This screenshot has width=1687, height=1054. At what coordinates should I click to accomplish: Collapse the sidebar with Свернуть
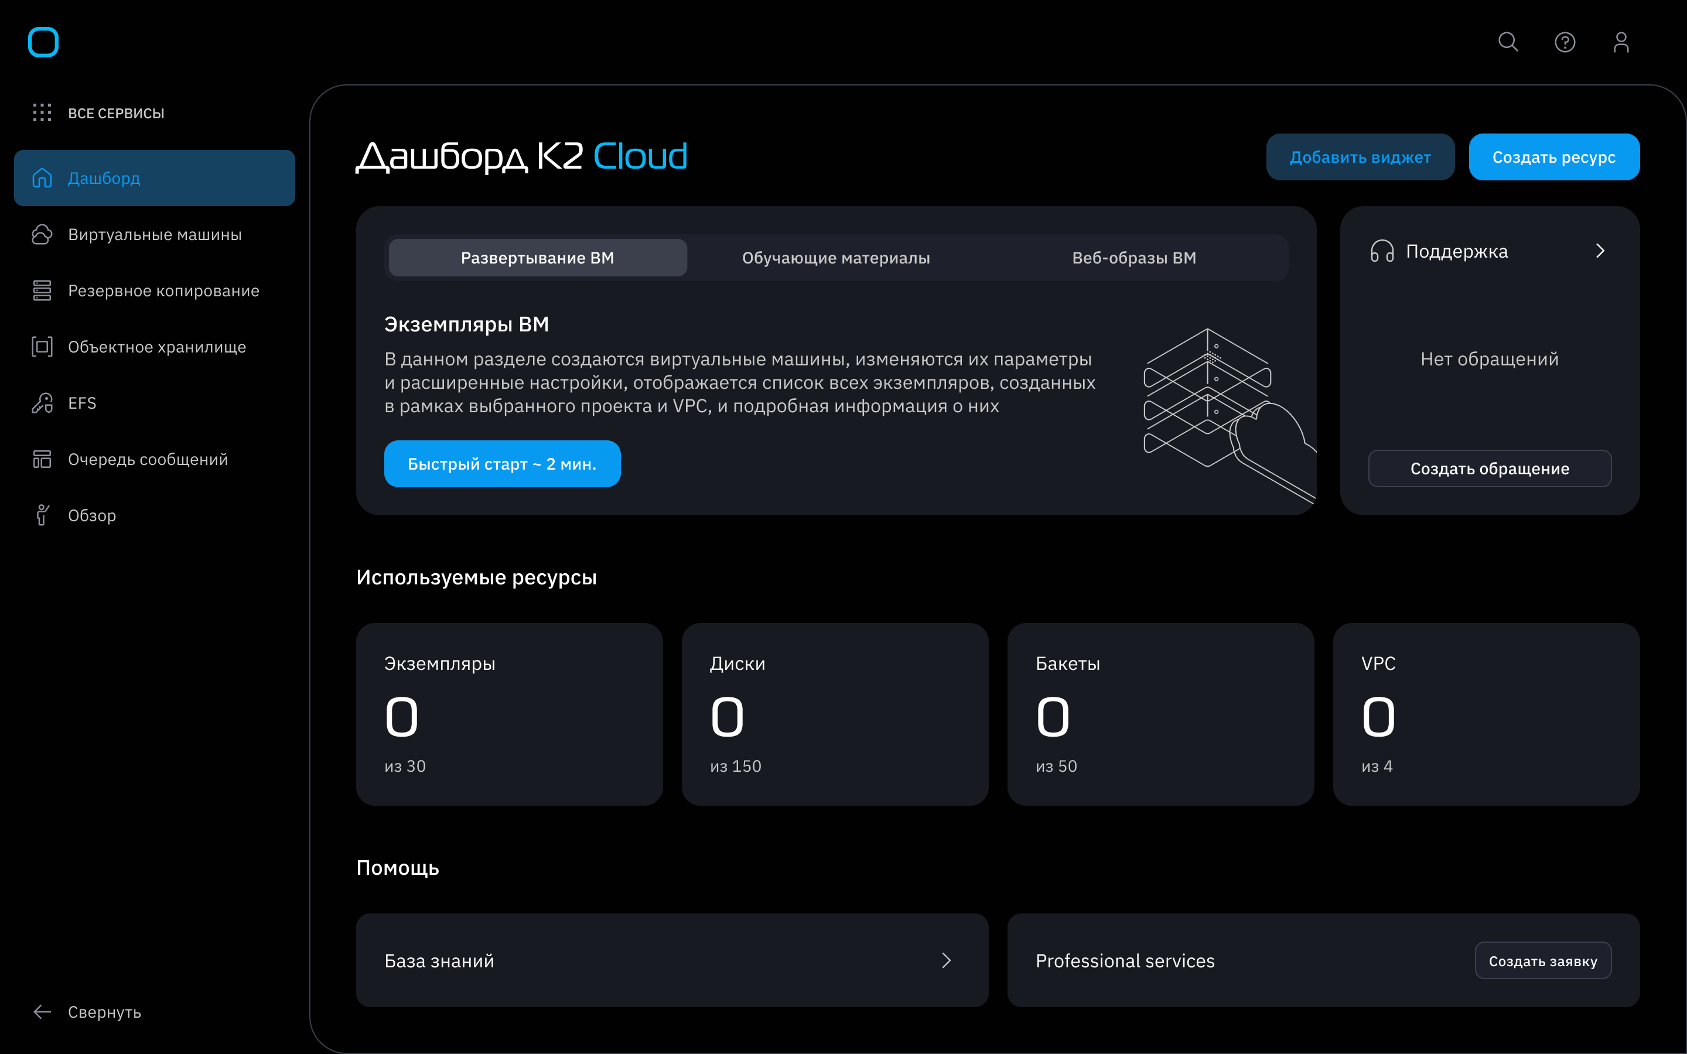104,1012
